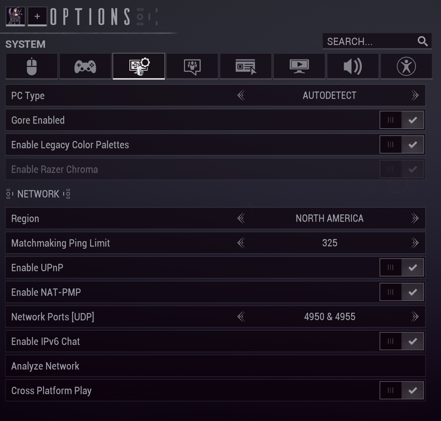Toggle Enable Legacy Color Palettes

pyautogui.click(x=402, y=144)
